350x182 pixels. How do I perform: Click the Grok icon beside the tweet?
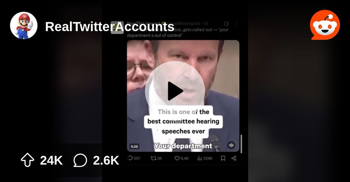point(226,24)
